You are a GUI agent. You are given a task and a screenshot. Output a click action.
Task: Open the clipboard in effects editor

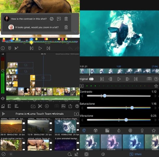[149, 79]
